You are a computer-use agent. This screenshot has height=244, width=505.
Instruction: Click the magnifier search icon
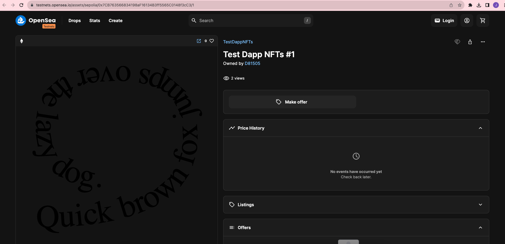(x=194, y=20)
